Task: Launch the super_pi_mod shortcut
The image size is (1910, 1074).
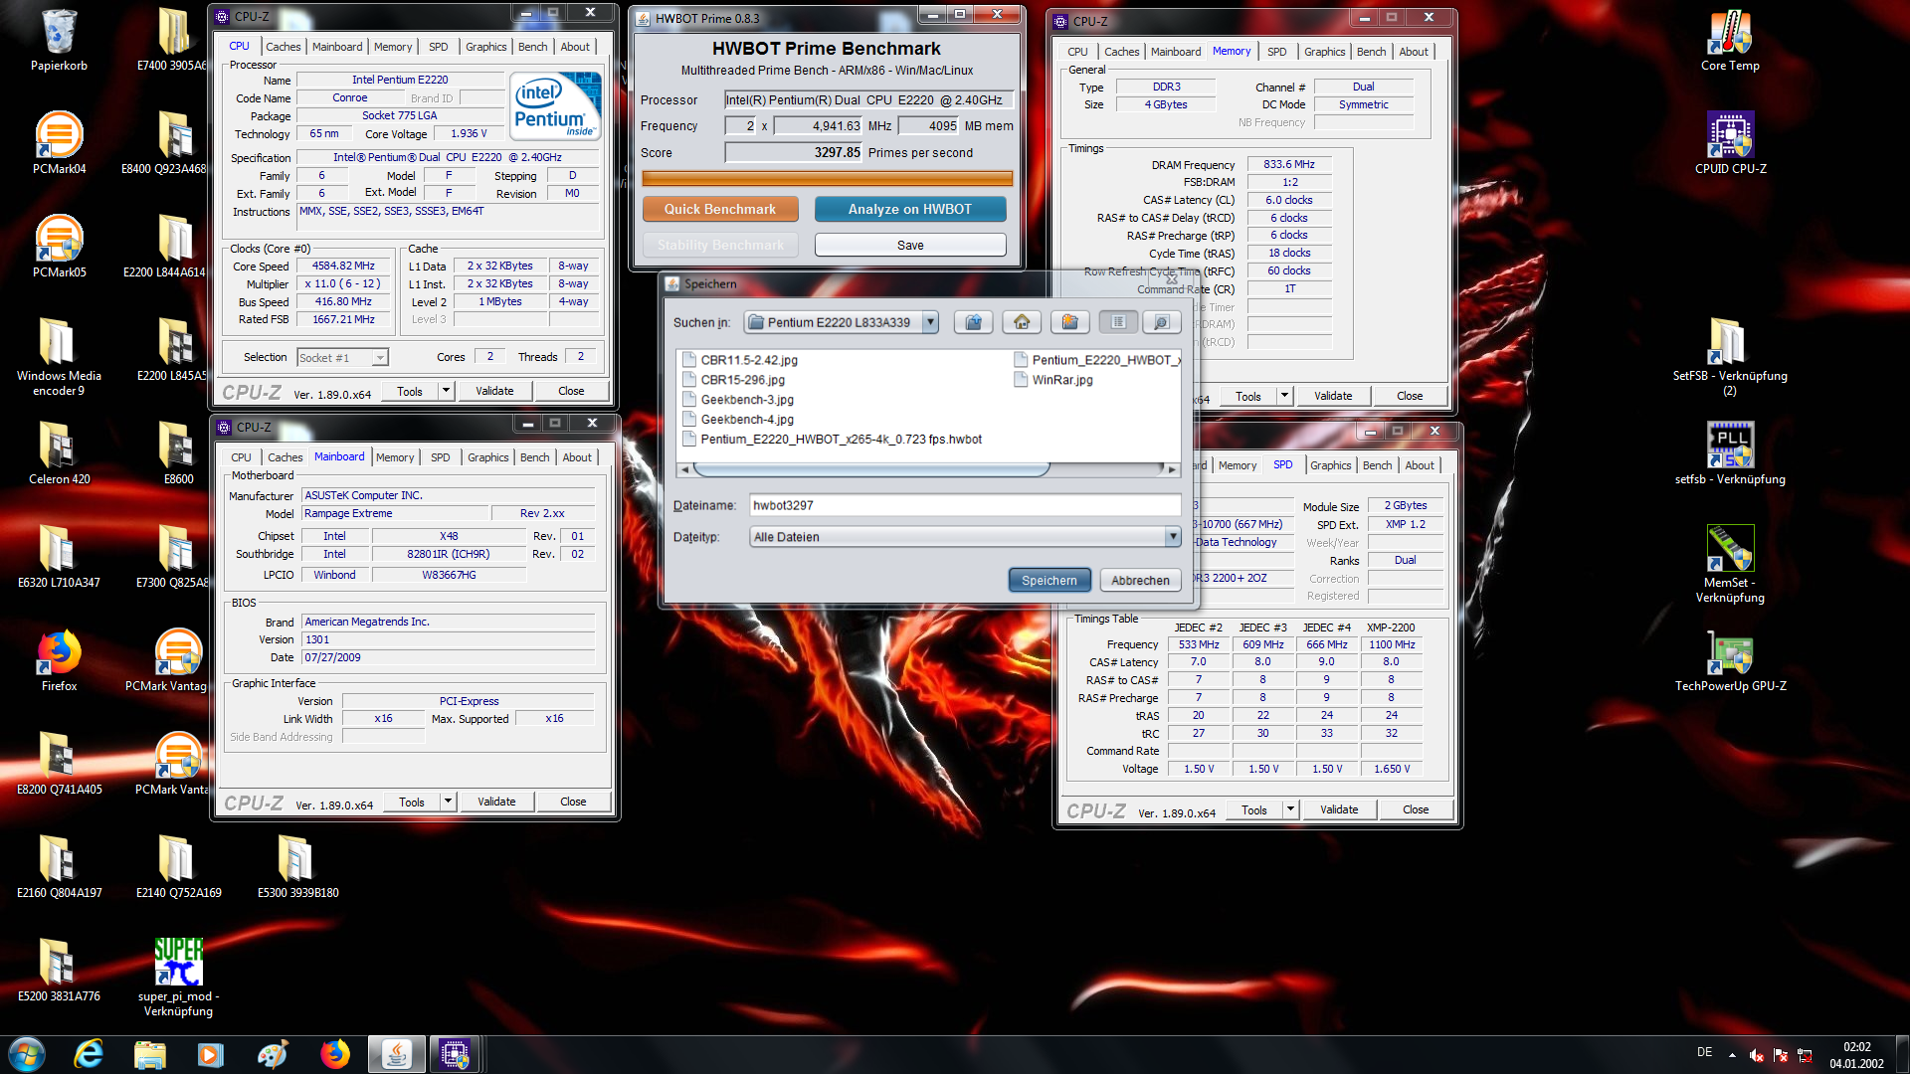Action: pyautogui.click(x=178, y=978)
